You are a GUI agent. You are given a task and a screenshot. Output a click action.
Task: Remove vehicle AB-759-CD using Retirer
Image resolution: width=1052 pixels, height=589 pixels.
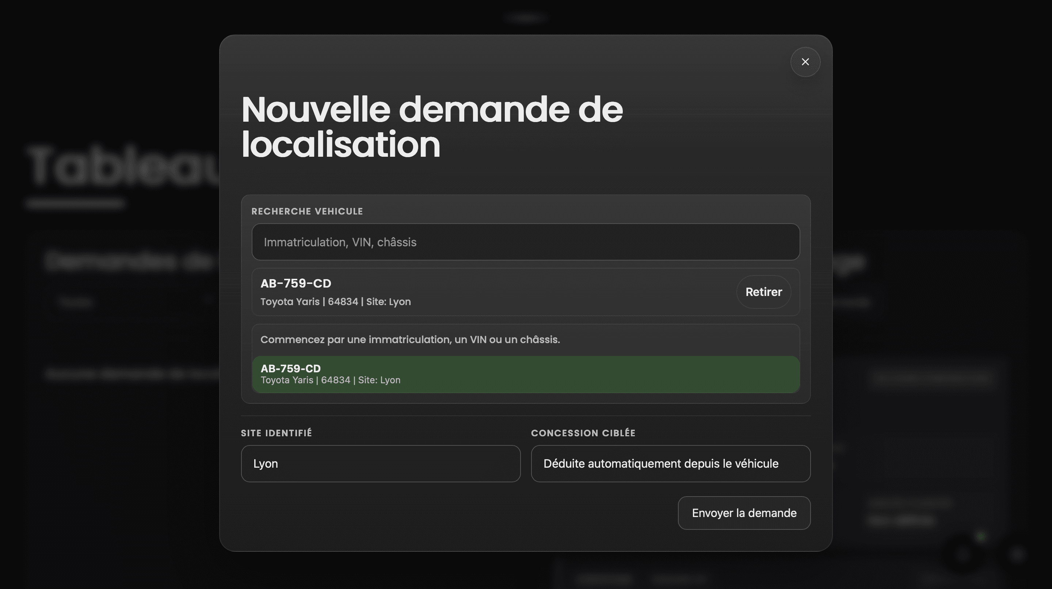pos(763,292)
